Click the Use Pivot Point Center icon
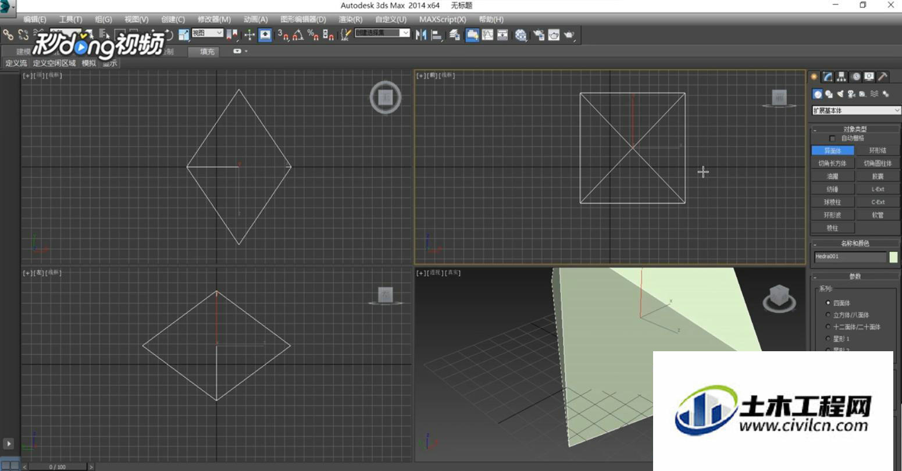 (x=232, y=35)
